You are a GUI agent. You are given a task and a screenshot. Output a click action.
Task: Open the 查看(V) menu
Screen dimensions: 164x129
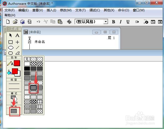[38, 10]
